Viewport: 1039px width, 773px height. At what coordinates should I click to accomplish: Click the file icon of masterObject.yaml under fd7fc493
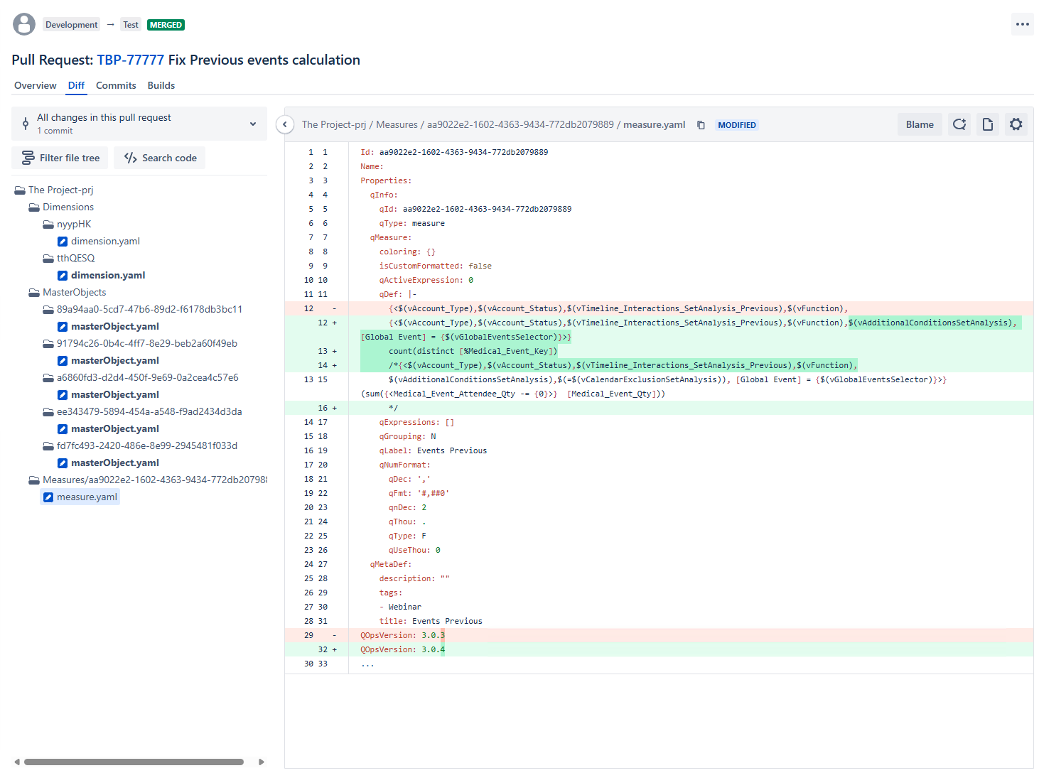(63, 463)
